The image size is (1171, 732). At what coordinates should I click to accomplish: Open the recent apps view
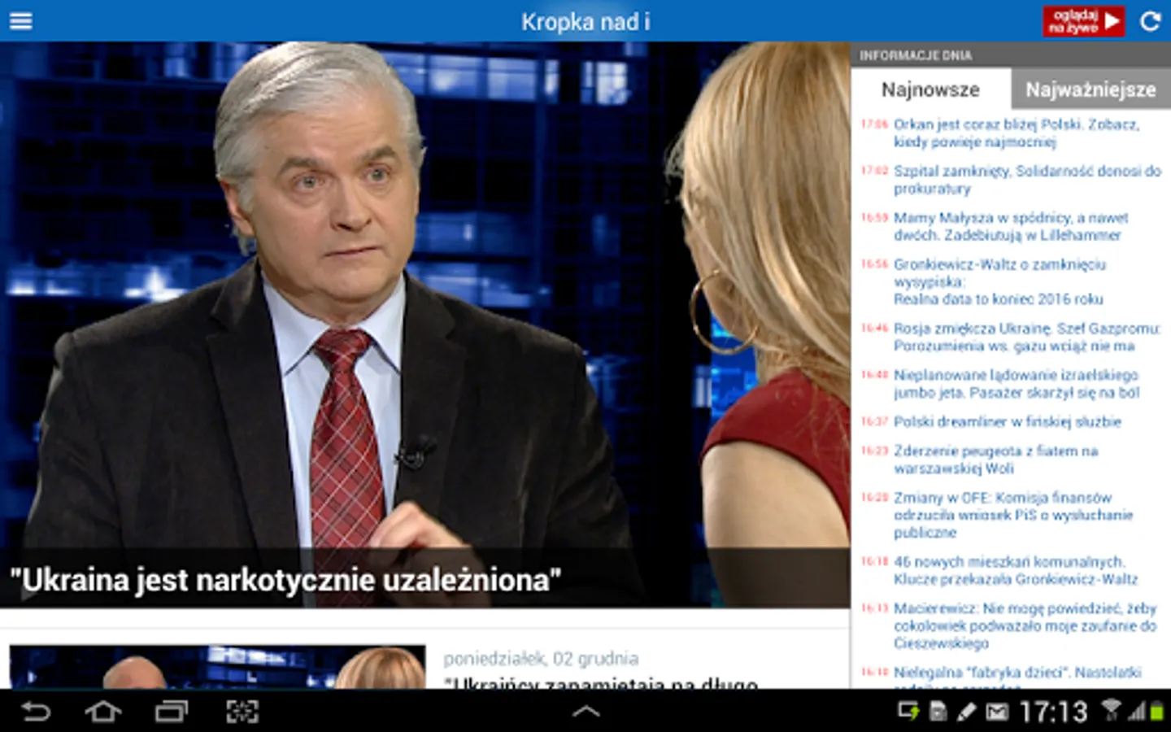(171, 712)
